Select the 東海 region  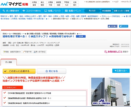(x=34, y=5)
